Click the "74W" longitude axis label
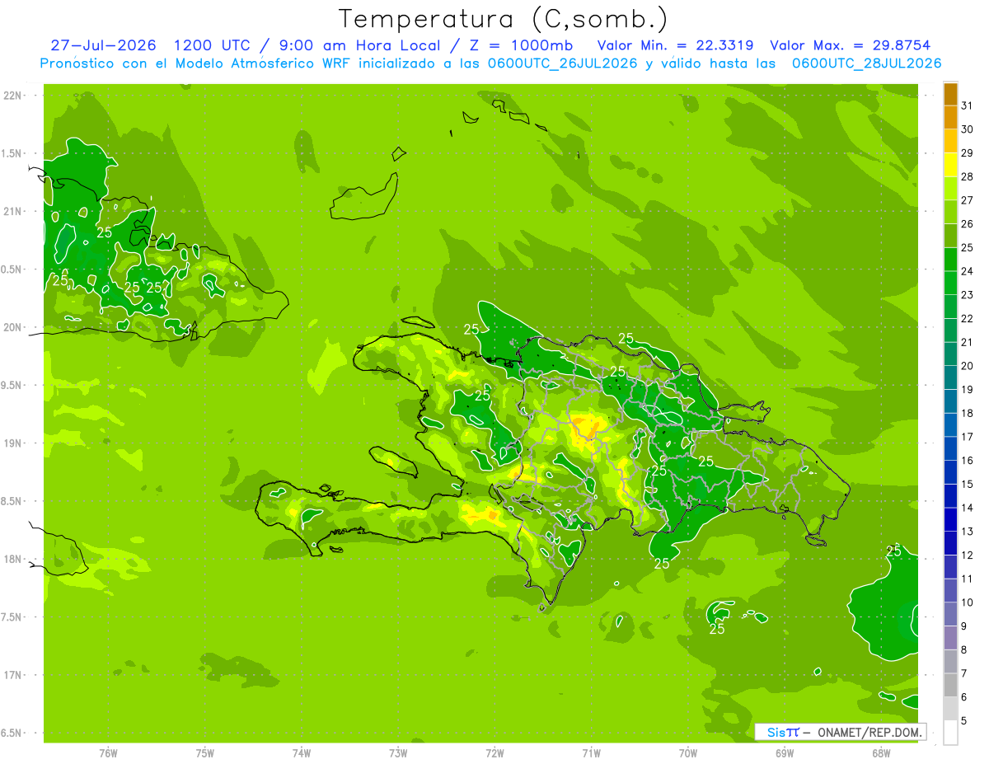The image size is (989, 764). (x=302, y=753)
